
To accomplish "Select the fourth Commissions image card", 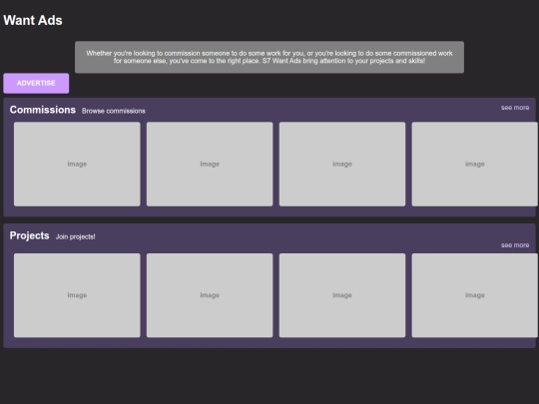I will tap(475, 164).
